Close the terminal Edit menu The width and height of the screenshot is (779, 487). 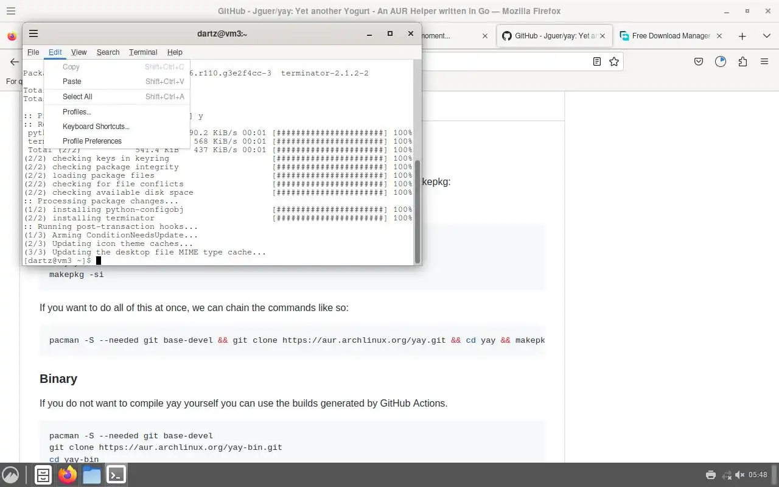coord(55,52)
